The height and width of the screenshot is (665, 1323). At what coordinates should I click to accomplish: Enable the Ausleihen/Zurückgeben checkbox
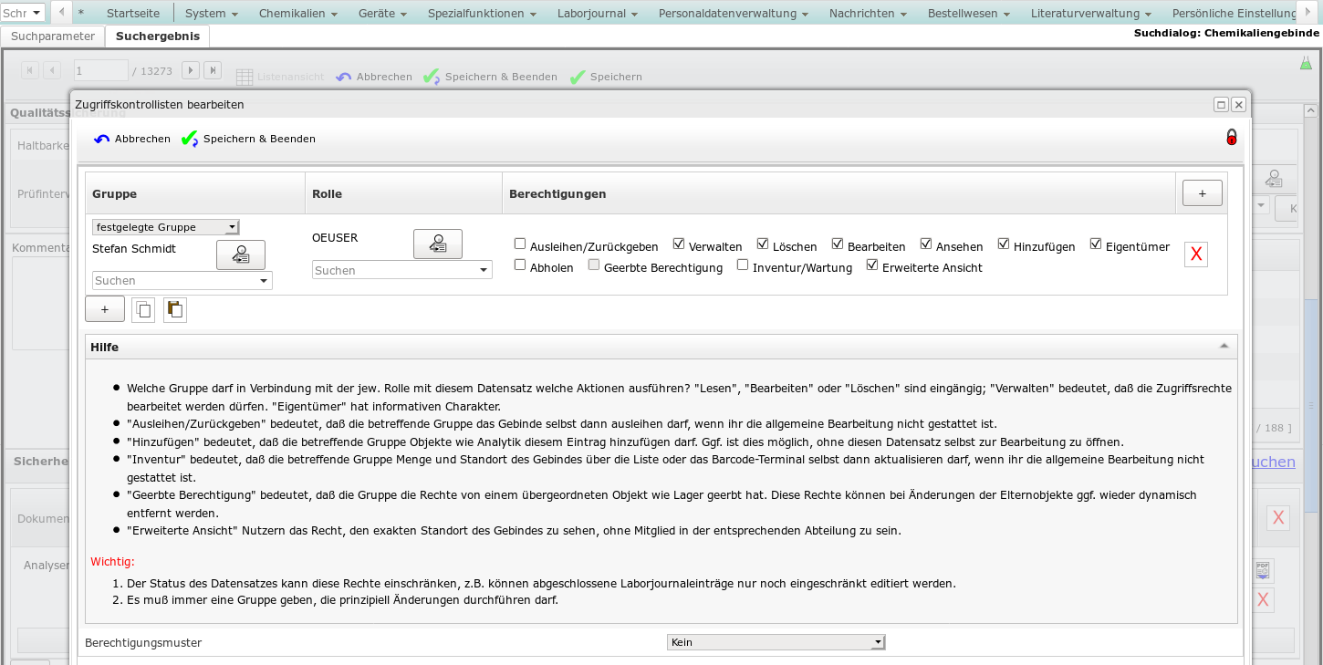[520, 244]
